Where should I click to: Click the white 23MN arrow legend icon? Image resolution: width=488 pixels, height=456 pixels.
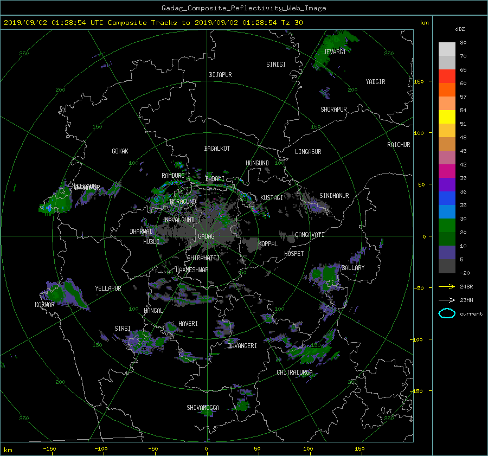447,300
